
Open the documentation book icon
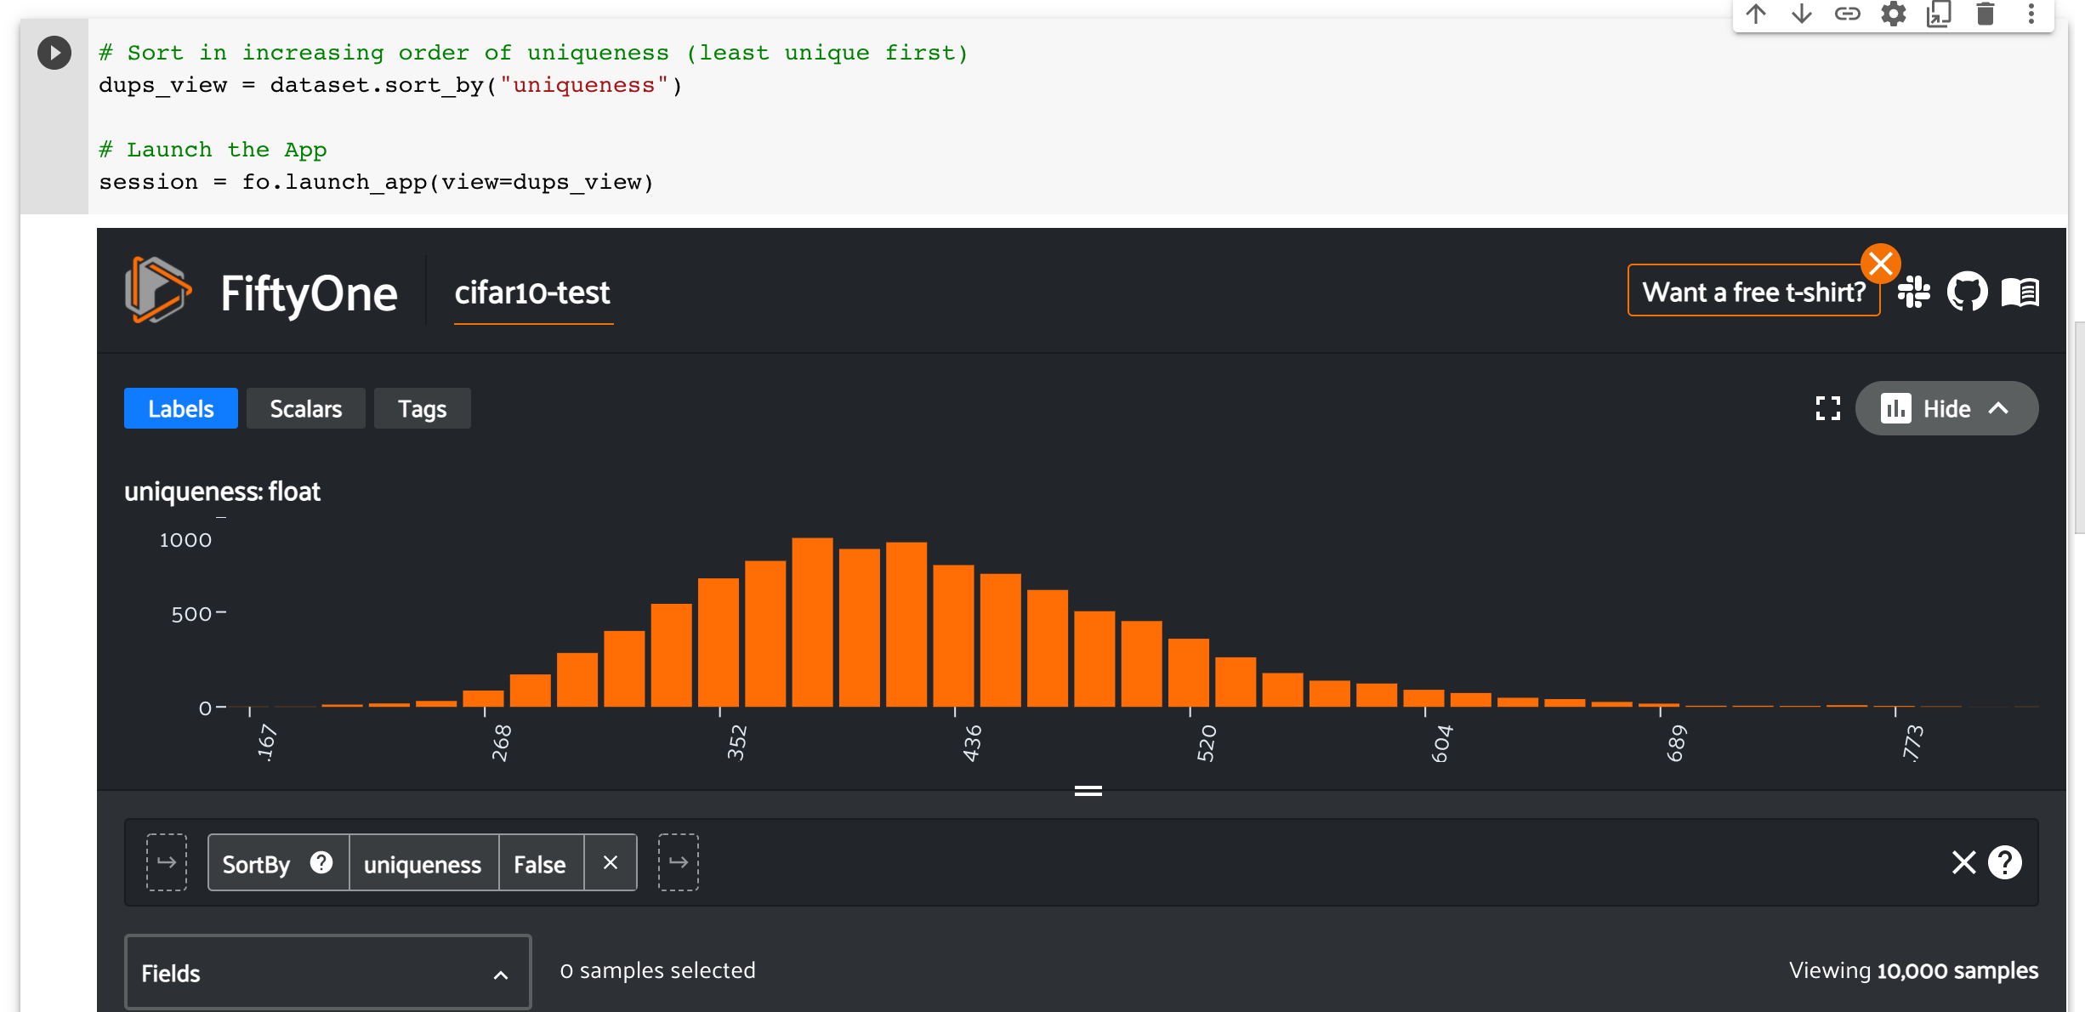(2020, 292)
